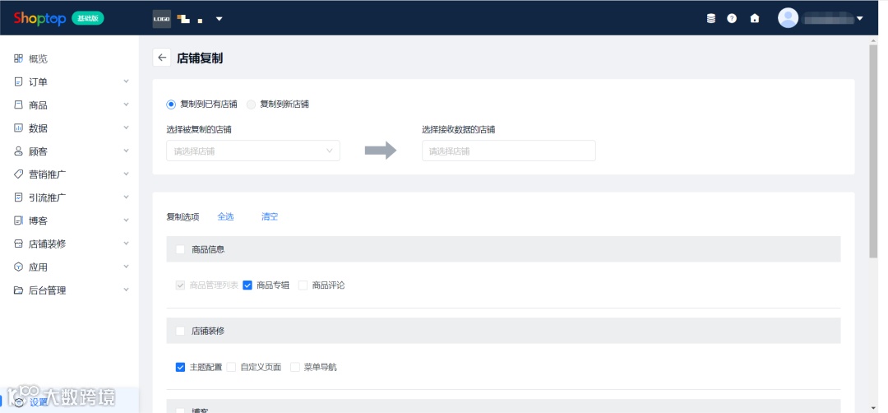Expand the 数据 chevron
The width and height of the screenshot is (888, 413).
click(x=126, y=128)
